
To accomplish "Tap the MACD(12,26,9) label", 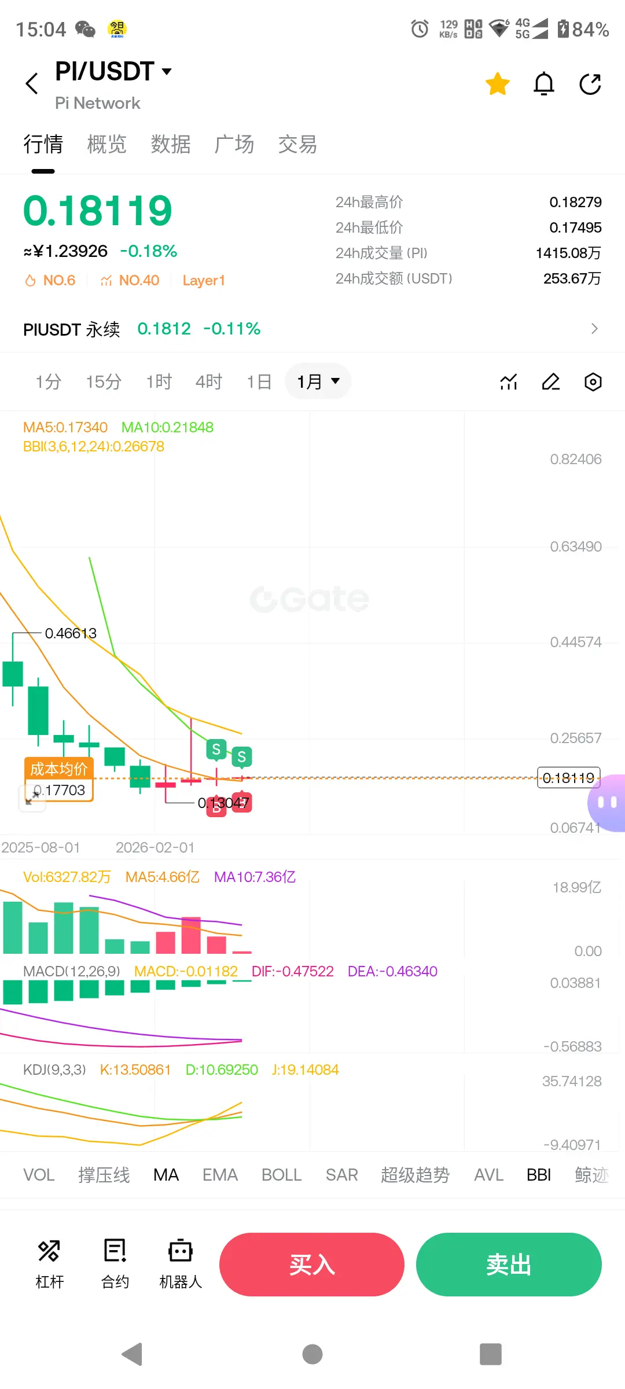I will pos(72,971).
